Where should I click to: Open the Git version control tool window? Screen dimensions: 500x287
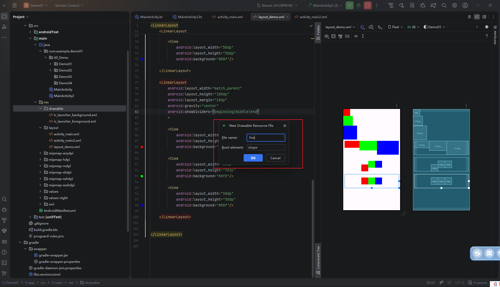coord(4,273)
